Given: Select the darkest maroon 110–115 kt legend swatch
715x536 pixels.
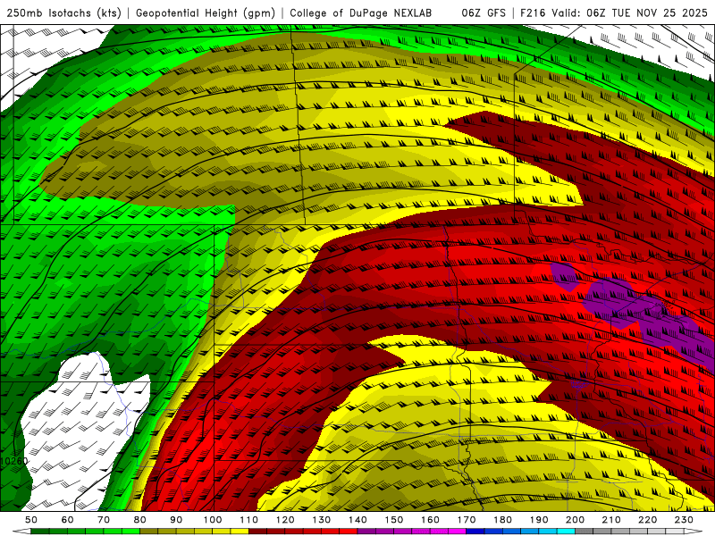Looking at the screenshot, I should 257,531.
